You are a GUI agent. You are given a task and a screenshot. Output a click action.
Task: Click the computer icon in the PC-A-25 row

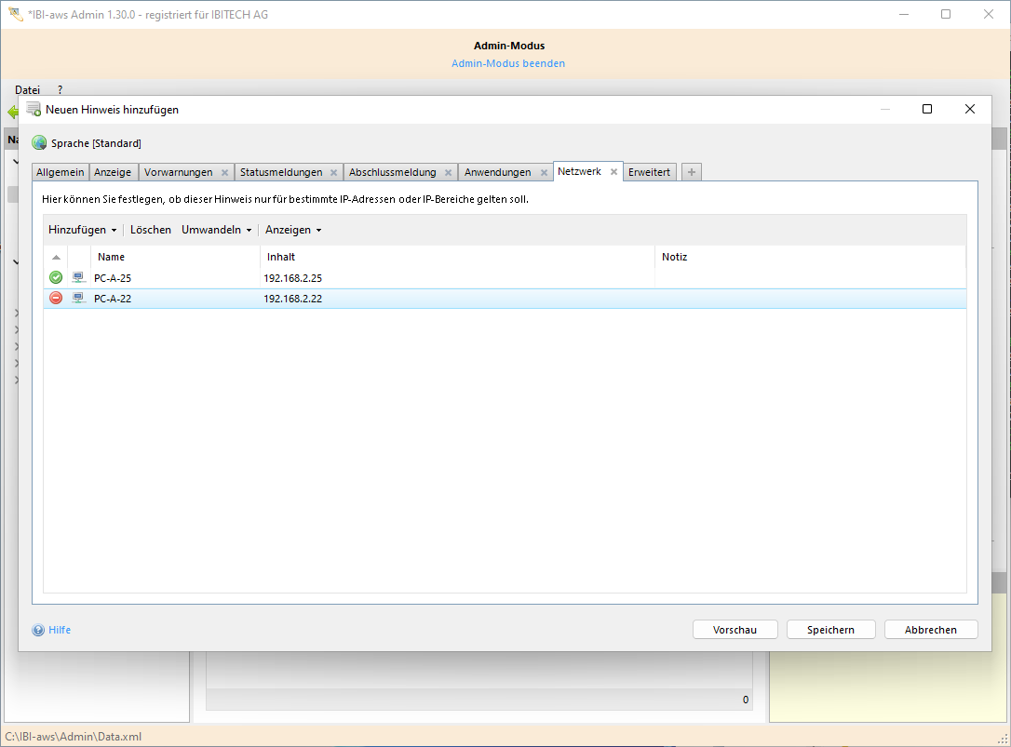click(x=79, y=277)
